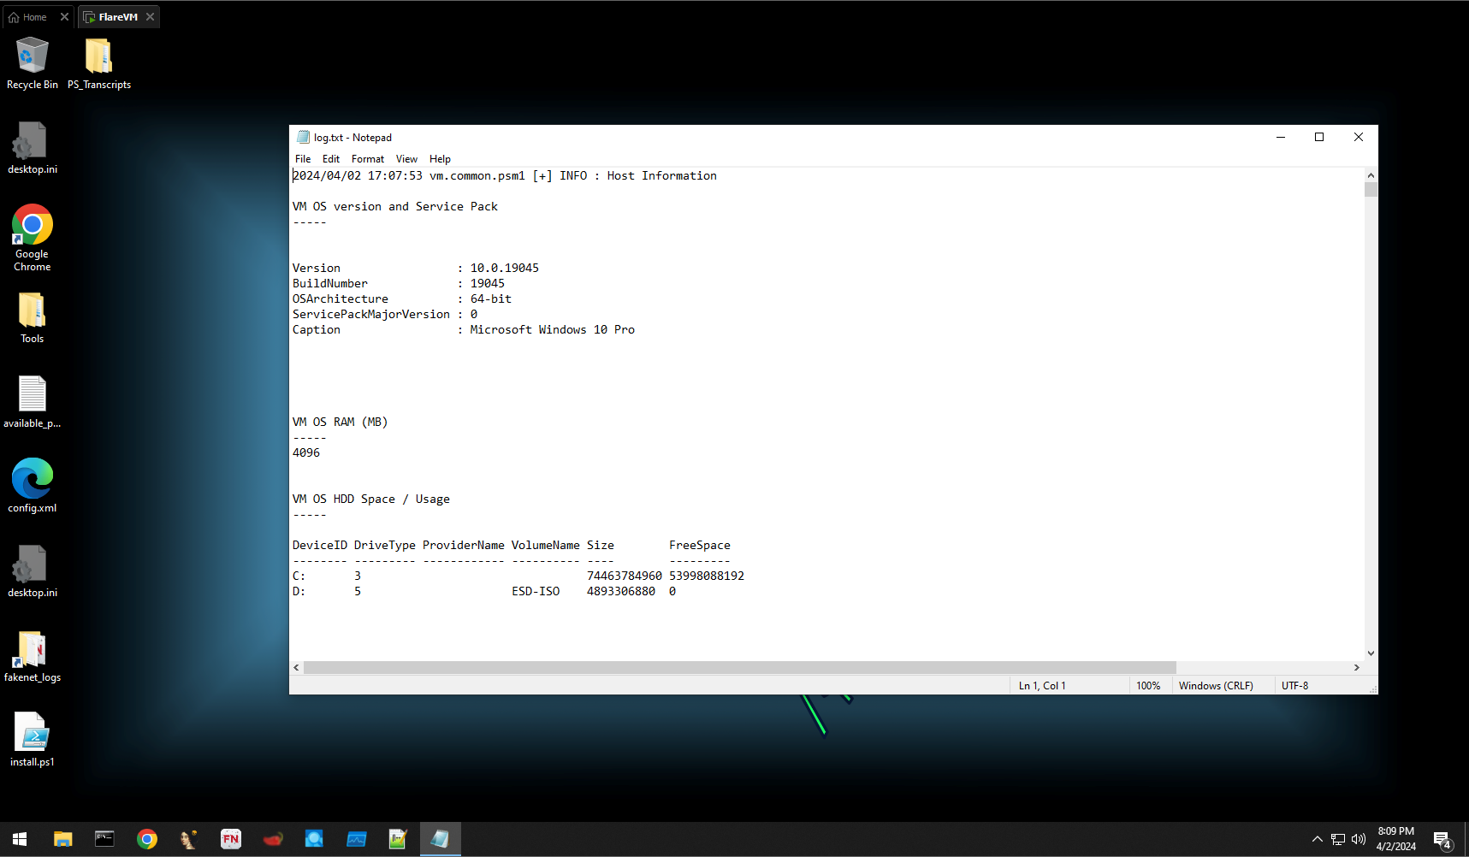Close the FlareVM tab
Screen dimensions: 1469x857
[x=151, y=17]
